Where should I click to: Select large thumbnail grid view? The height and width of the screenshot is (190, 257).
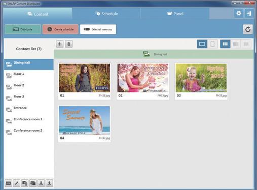tap(225, 44)
